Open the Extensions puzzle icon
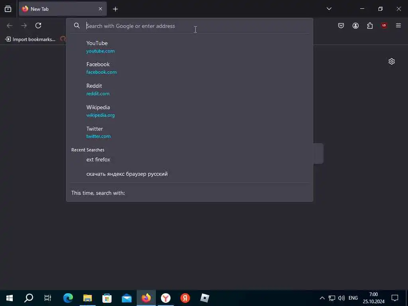The image size is (408, 306). coord(370,25)
